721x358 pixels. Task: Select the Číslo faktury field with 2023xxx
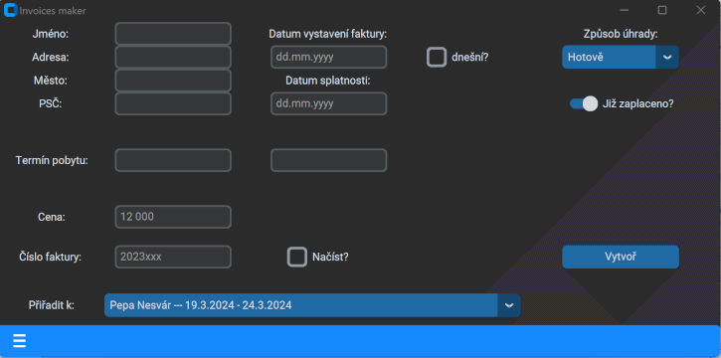[x=173, y=257]
